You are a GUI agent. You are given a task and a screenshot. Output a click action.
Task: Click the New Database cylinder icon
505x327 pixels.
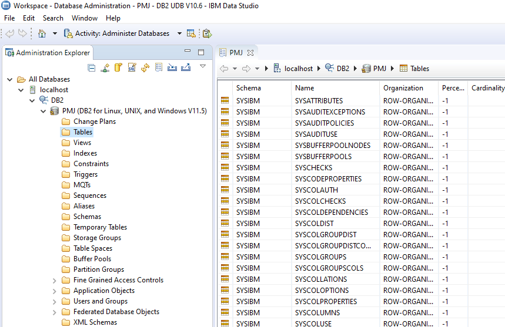[x=118, y=68]
